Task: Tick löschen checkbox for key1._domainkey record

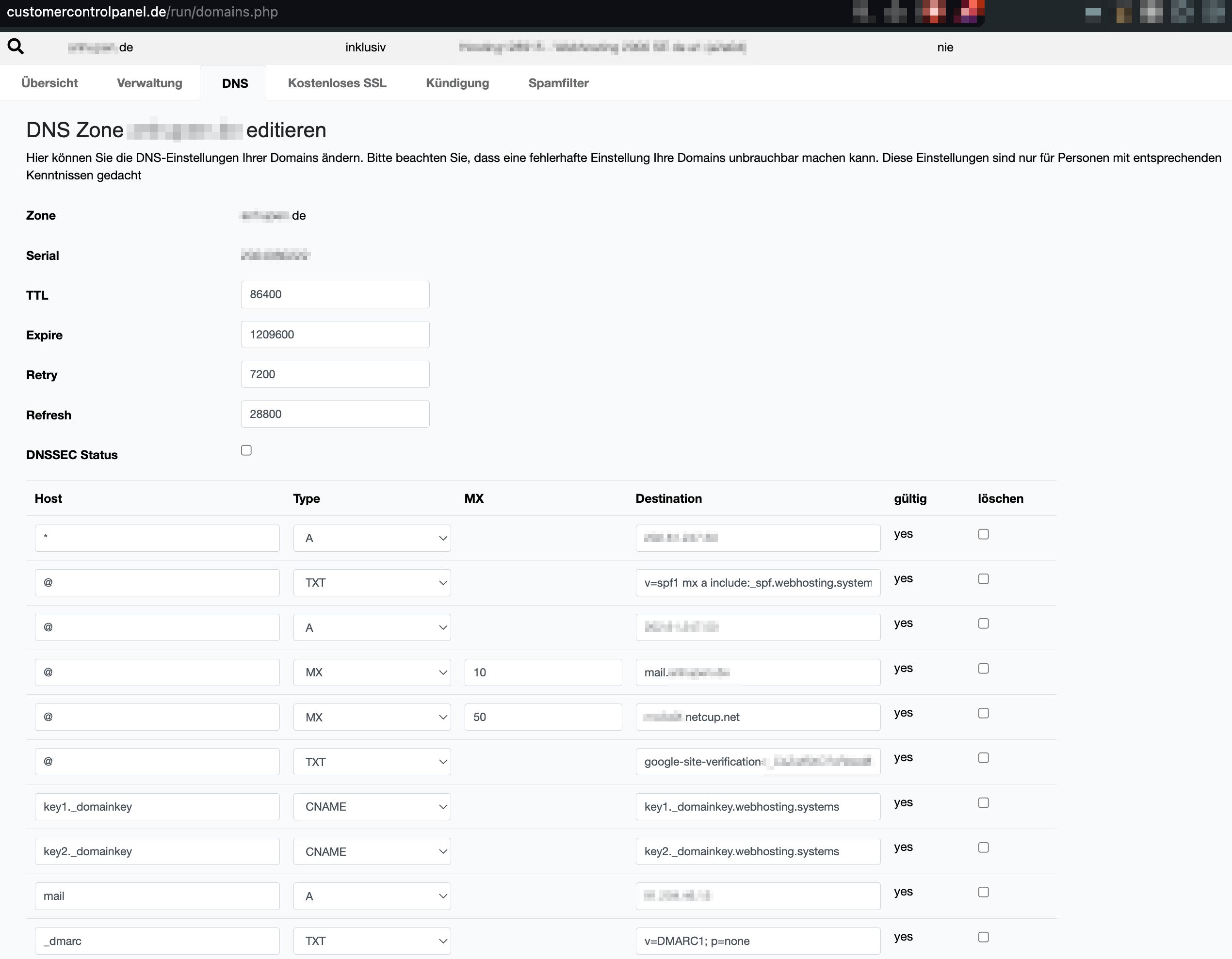Action: tap(983, 803)
